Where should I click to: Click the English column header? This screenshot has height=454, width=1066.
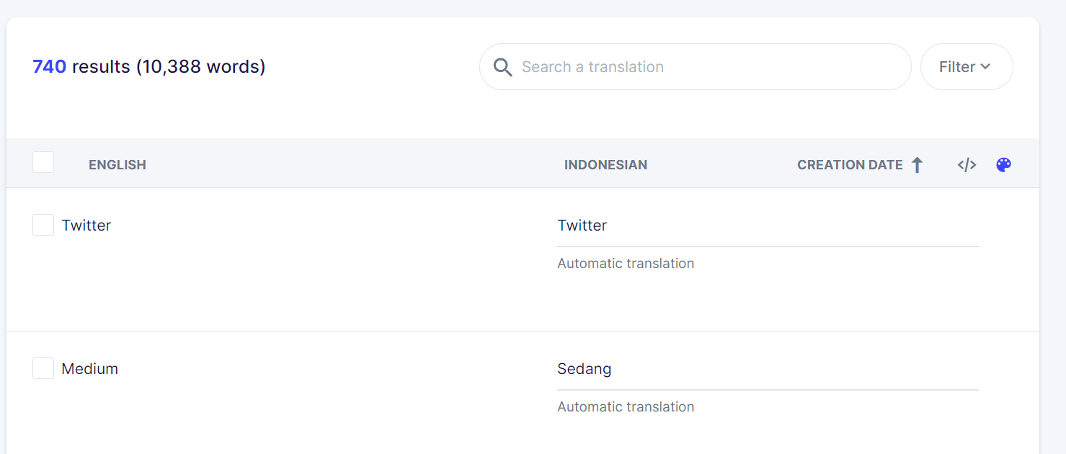pos(117,165)
